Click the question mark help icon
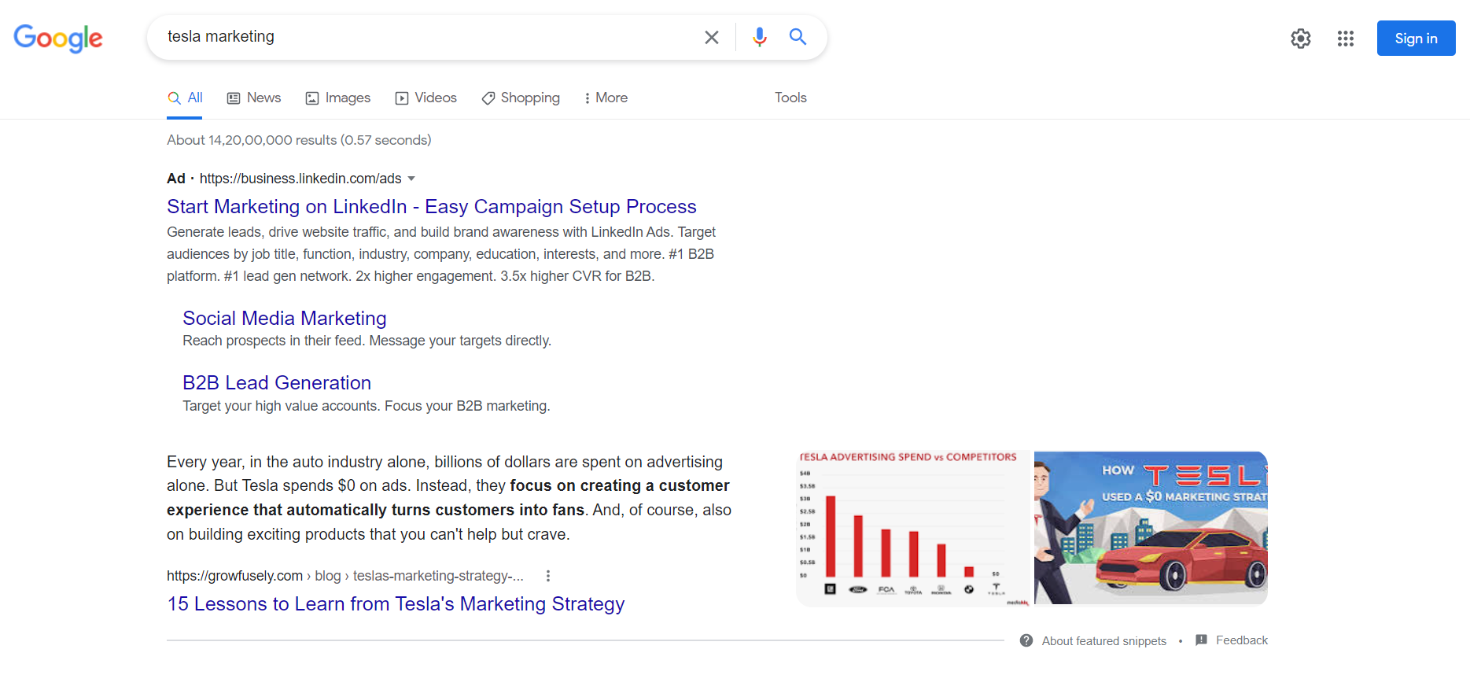This screenshot has width=1470, height=686. 1026,640
